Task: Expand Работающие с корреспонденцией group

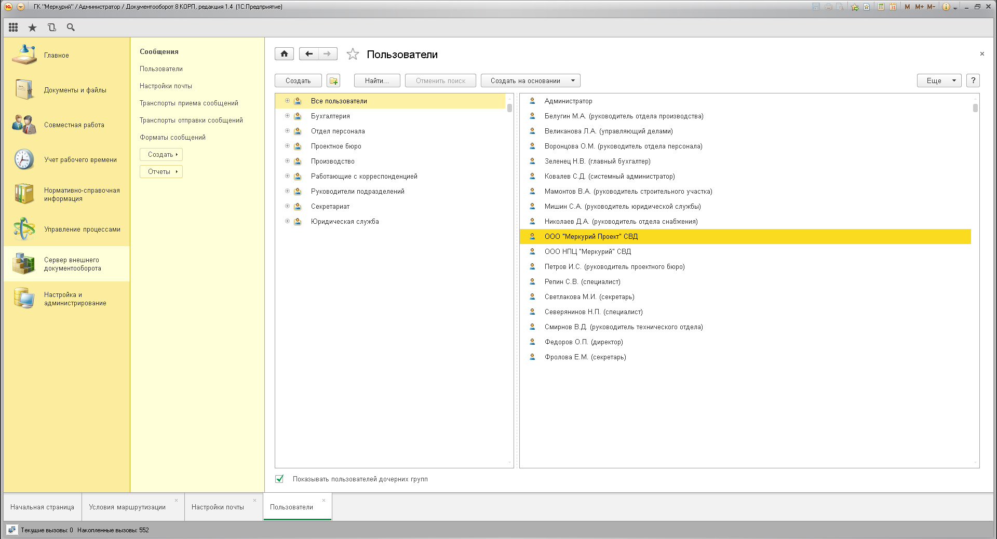Action: [x=287, y=176]
